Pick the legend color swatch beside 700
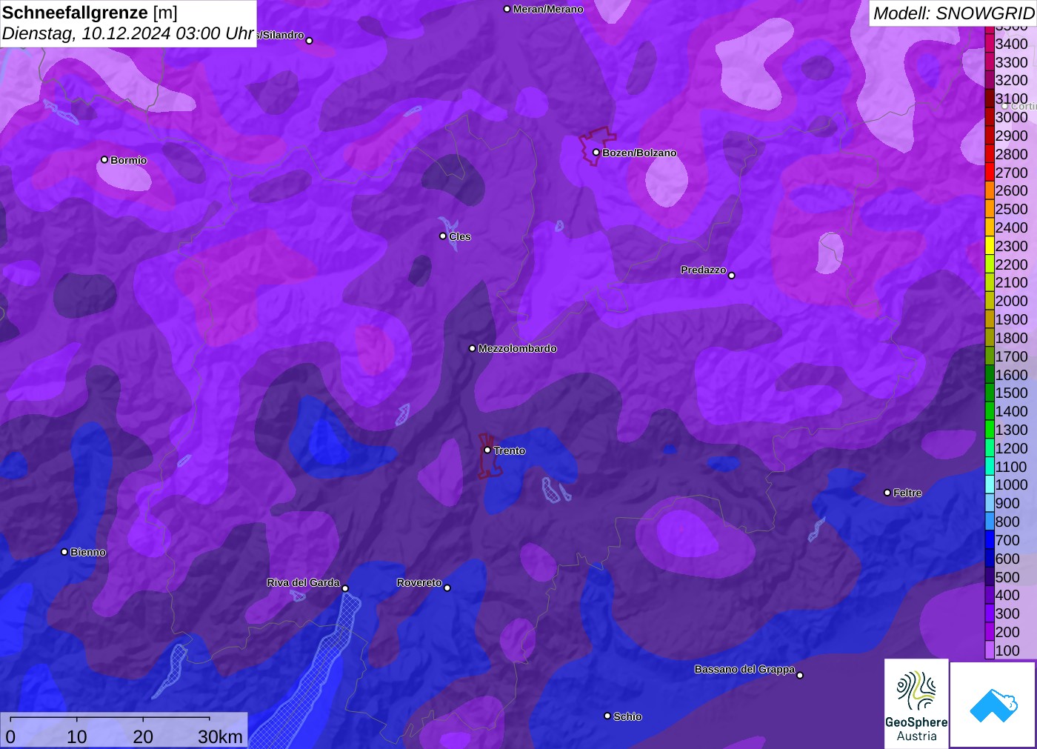The width and height of the screenshot is (1037, 749). point(990,540)
